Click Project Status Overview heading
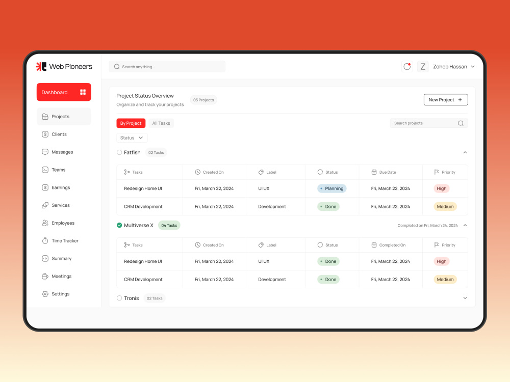This screenshot has width=510, height=382. 145,96
